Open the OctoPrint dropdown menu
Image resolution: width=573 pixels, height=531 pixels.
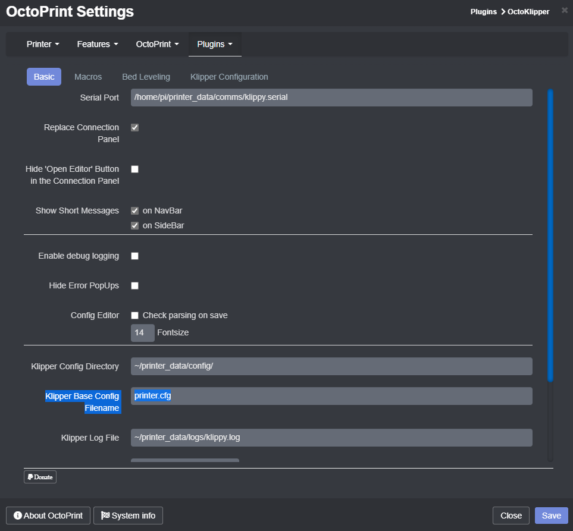(157, 44)
